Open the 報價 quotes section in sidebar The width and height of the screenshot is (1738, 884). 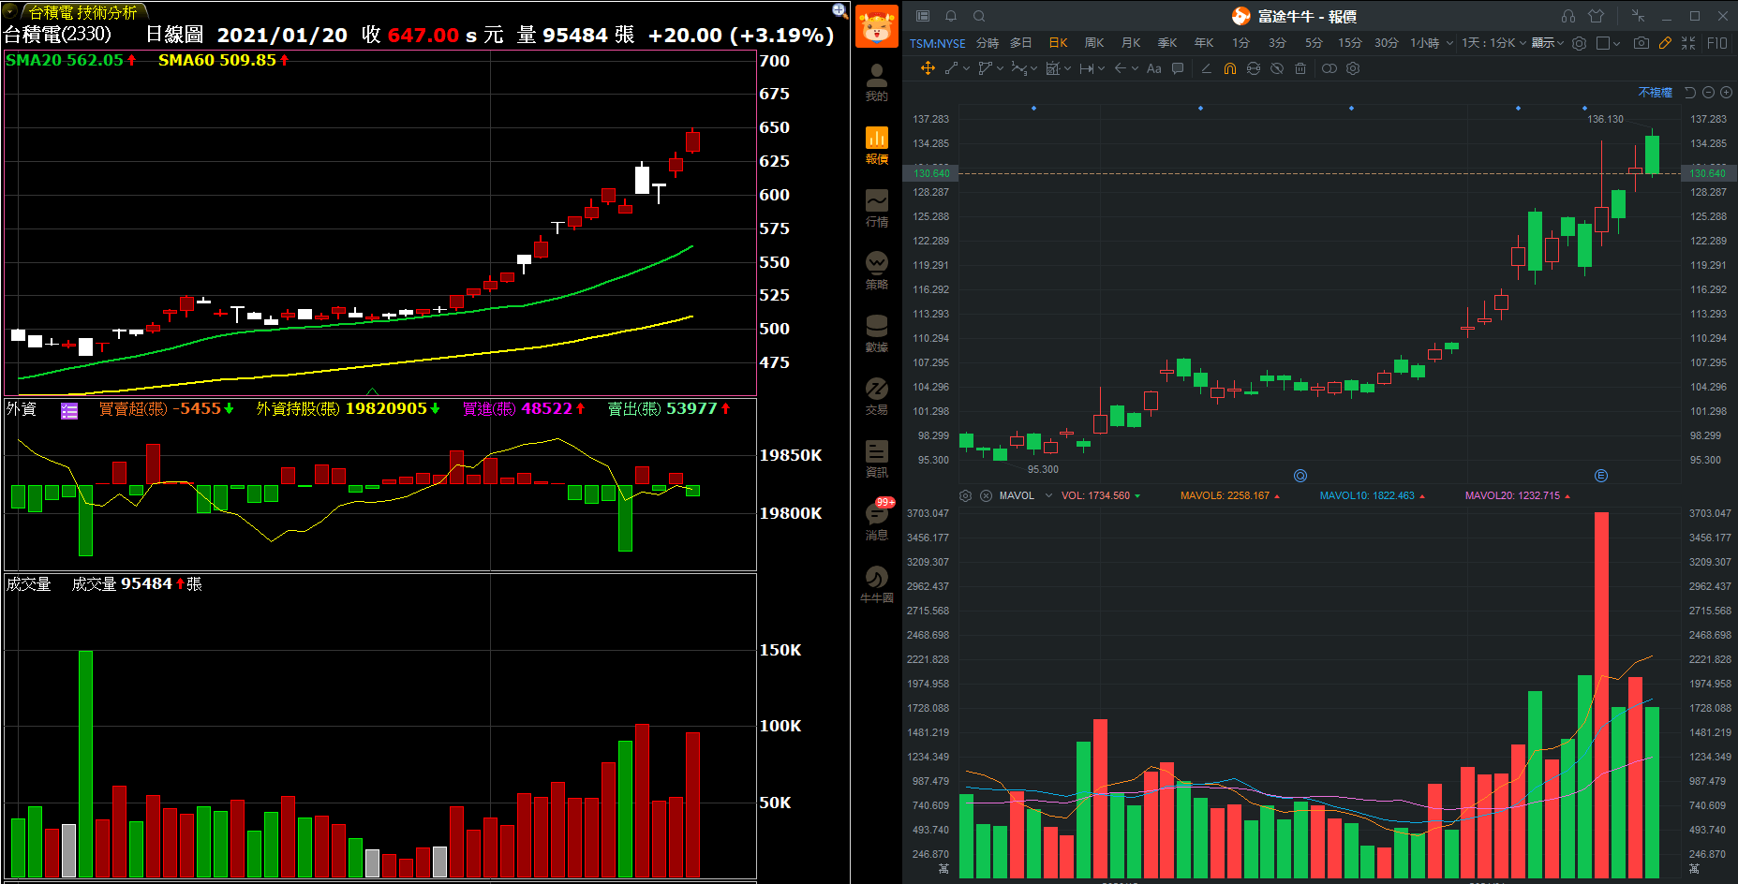(877, 146)
